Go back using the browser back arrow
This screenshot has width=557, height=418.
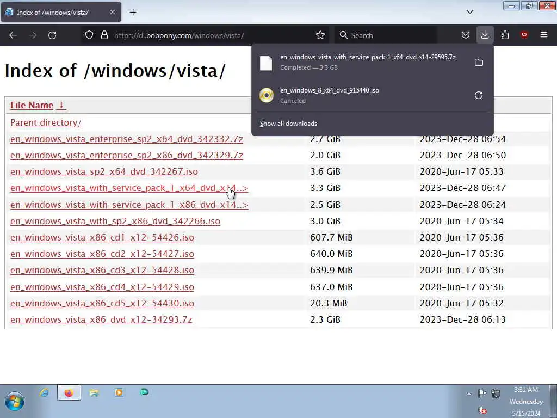click(13, 35)
